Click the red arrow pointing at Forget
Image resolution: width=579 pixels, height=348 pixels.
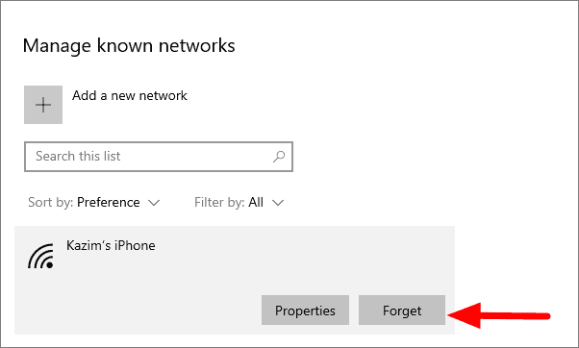(499, 315)
